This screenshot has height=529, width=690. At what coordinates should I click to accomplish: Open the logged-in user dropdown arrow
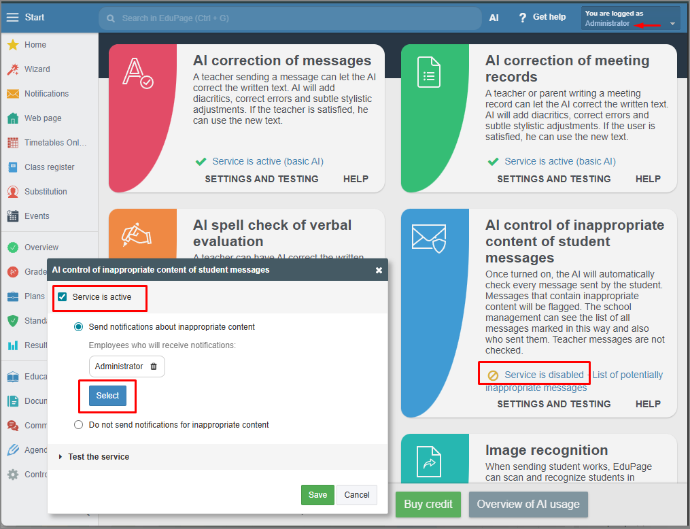[672, 24]
